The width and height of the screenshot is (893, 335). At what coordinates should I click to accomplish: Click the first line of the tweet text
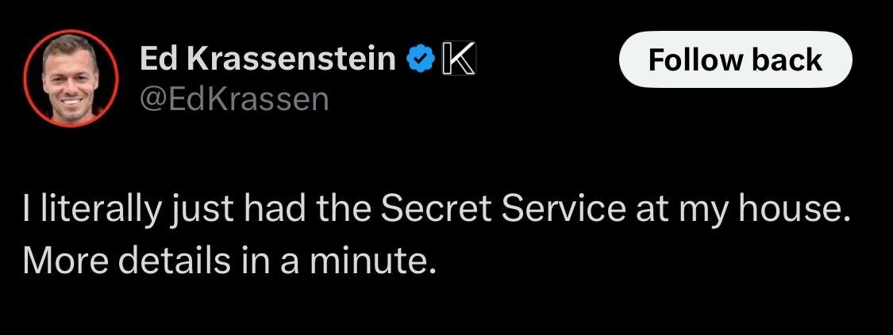pyautogui.click(x=437, y=211)
